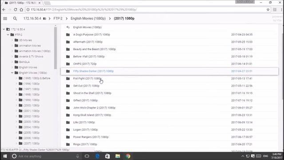Collapse the FTP-2 tree node

point(8,35)
